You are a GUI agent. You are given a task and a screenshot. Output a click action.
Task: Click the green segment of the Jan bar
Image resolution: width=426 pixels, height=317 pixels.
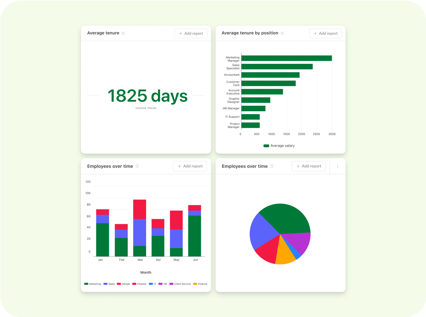click(102, 240)
